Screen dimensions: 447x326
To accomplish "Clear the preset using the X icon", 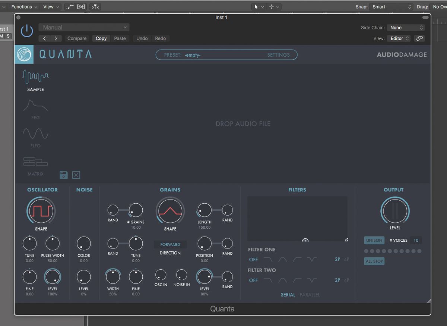I will pyautogui.click(x=76, y=175).
